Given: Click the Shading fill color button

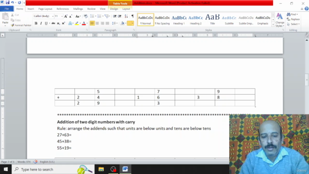Looking at the screenshot, I should [x=122, y=23].
